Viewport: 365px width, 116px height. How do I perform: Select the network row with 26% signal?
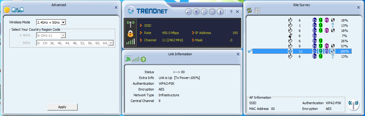tap(302, 41)
